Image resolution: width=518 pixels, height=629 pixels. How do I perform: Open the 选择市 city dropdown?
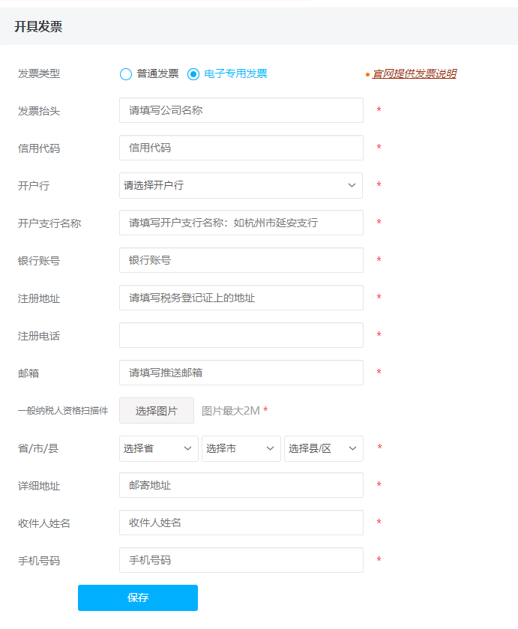(241, 448)
